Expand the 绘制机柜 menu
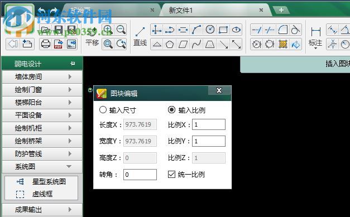350x217 pixels. (x=42, y=128)
